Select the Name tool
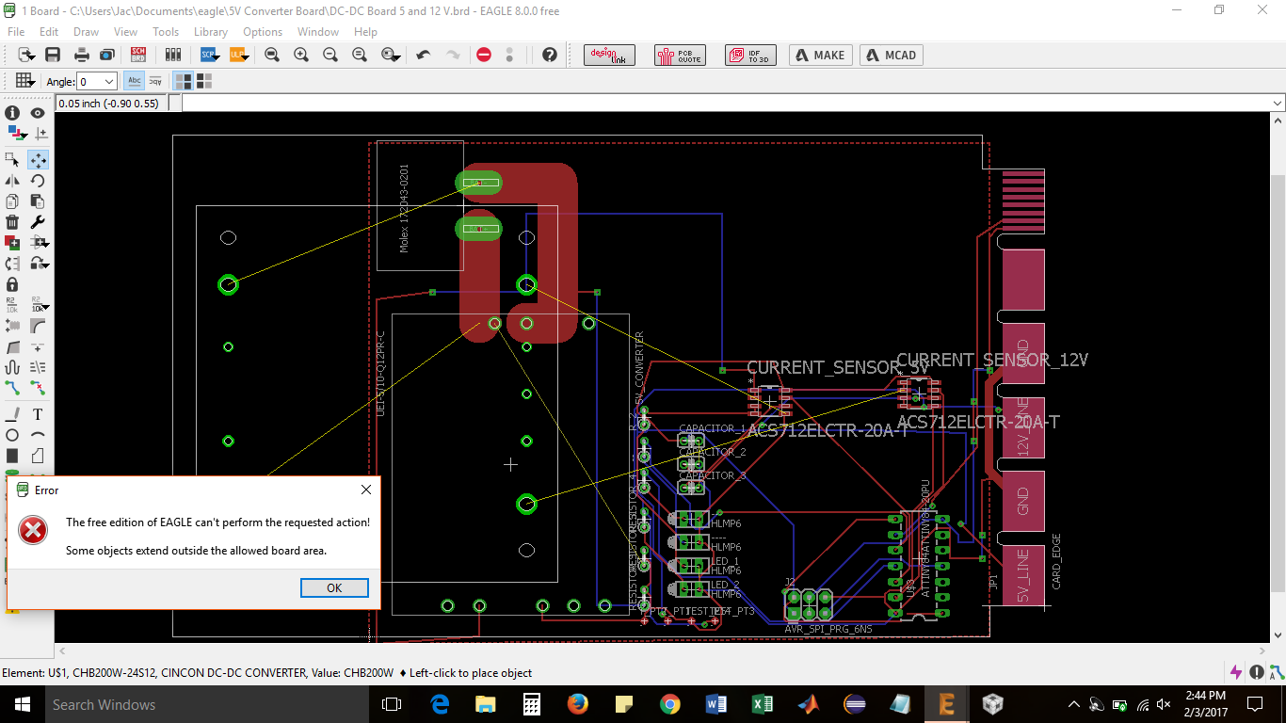The image size is (1286, 723). [12, 305]
